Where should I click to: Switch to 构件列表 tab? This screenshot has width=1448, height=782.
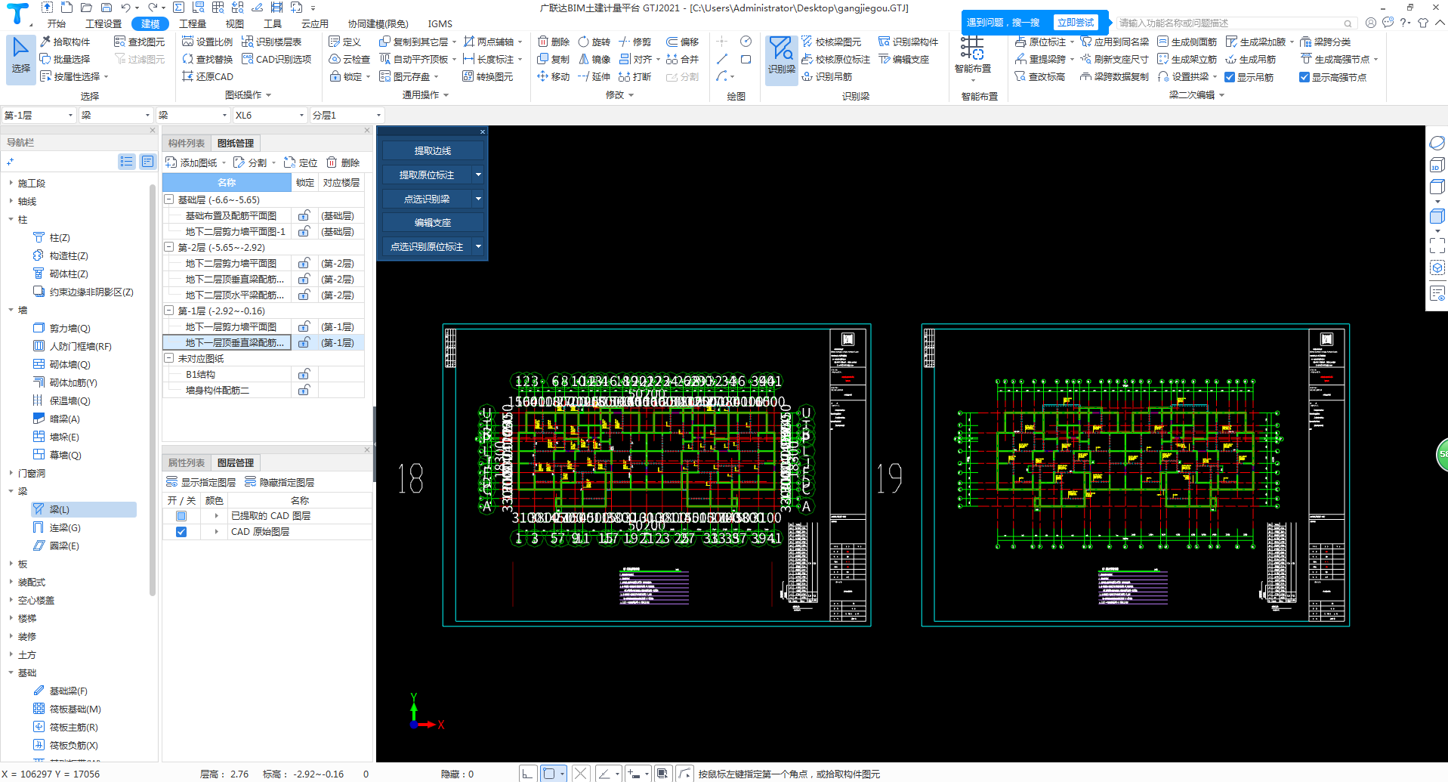(x=187, y=143)
